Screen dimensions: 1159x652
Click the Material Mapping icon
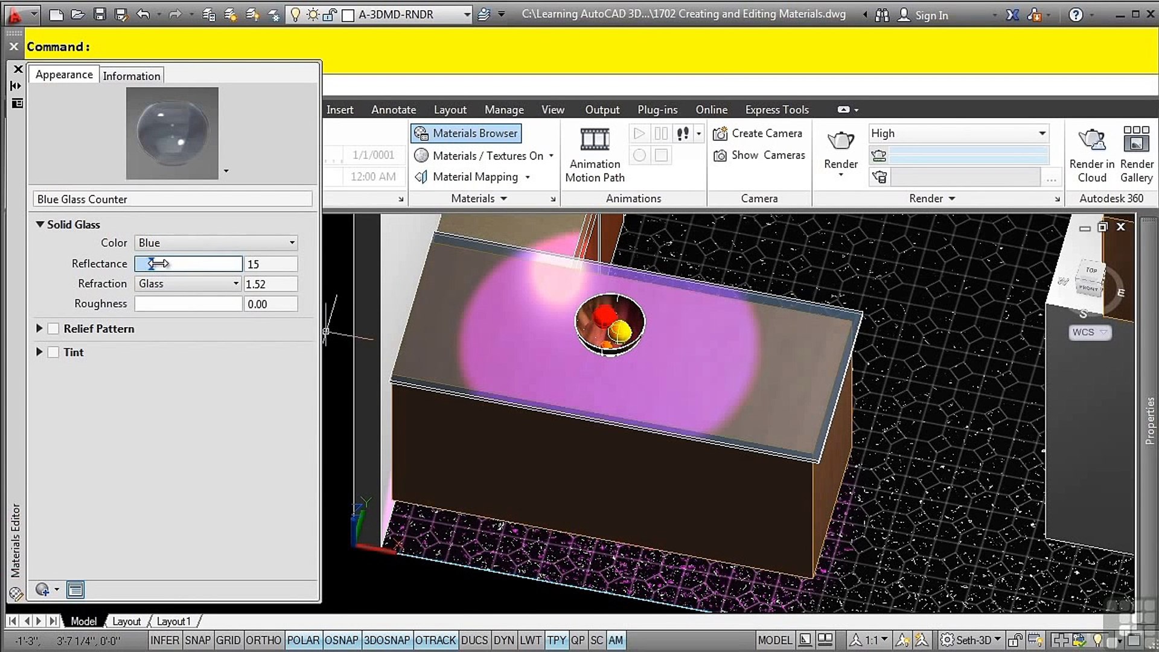421,177
